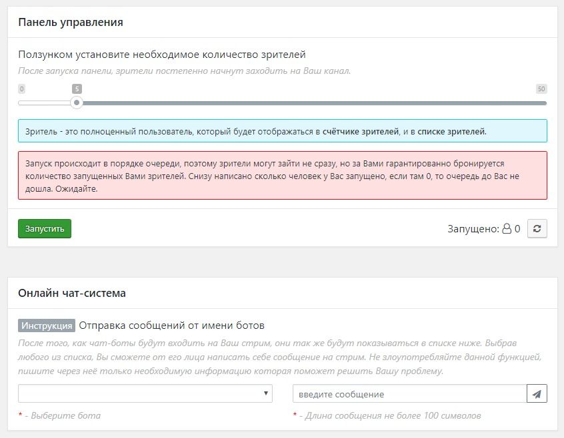Focus the введите сообщение input field
This screenshot has width=564, height=438.
click(409, 394)
